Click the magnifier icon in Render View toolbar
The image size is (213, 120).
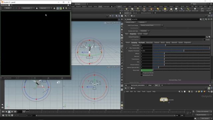coord(66,8)
